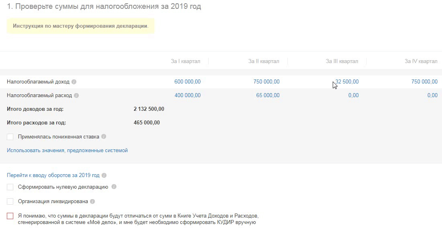The image size is (442, 228).
Task: Open Перейти к вводу оборотов за 2019 год
Action: (53, 175)
